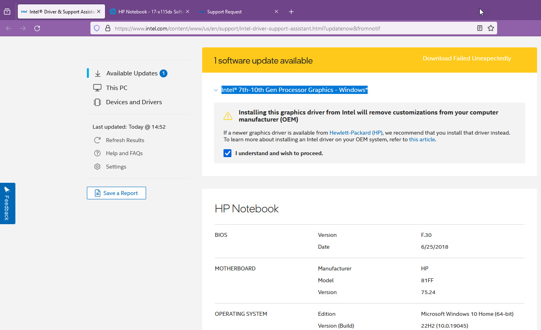Click the browser forward arrow
Image resolution: width=541 pixels, height=330 pixels.
click(x=23, y=28)
